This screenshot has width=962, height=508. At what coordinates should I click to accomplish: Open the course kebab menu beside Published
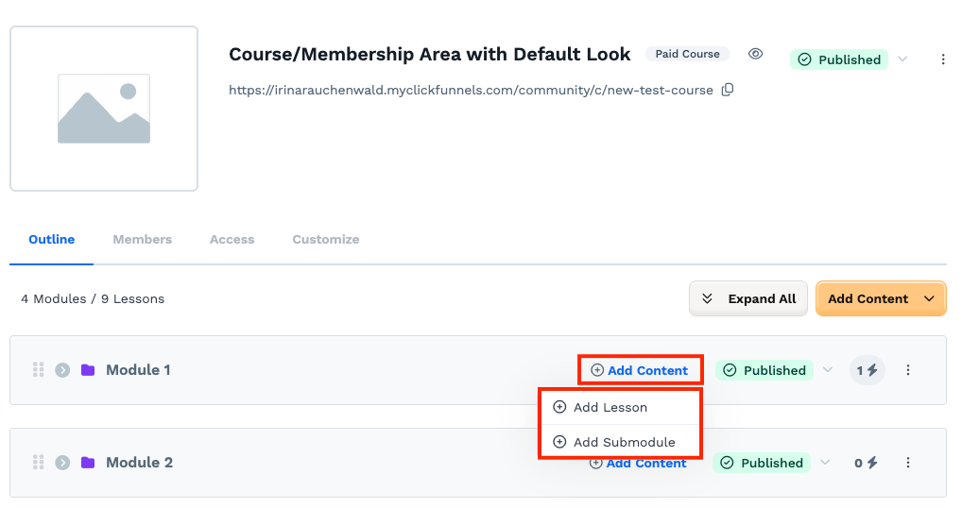(943, 59)
